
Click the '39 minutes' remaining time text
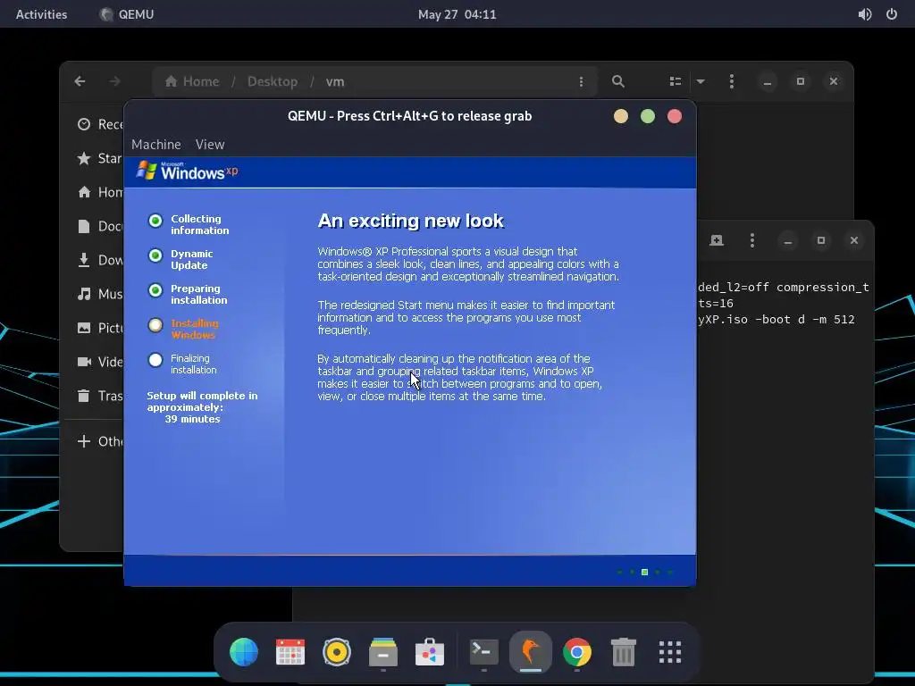point(193,419)
